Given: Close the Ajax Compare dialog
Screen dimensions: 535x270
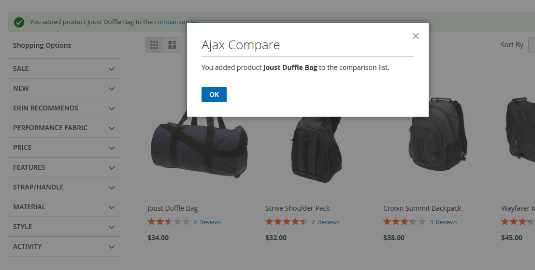Looking at the screenshot, I should (415, 36).
